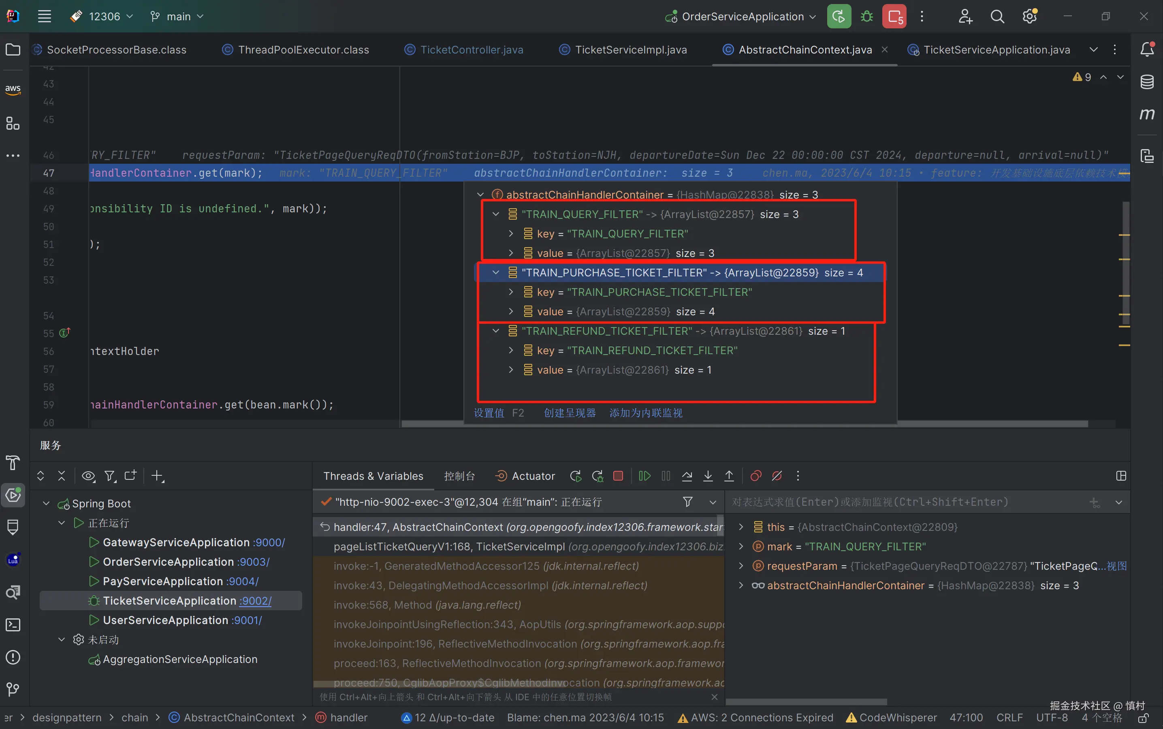The image size is (1163, 729).
Task: Toggle Mute Breakpoints in the debug toolbar
Action: point(777,476)
